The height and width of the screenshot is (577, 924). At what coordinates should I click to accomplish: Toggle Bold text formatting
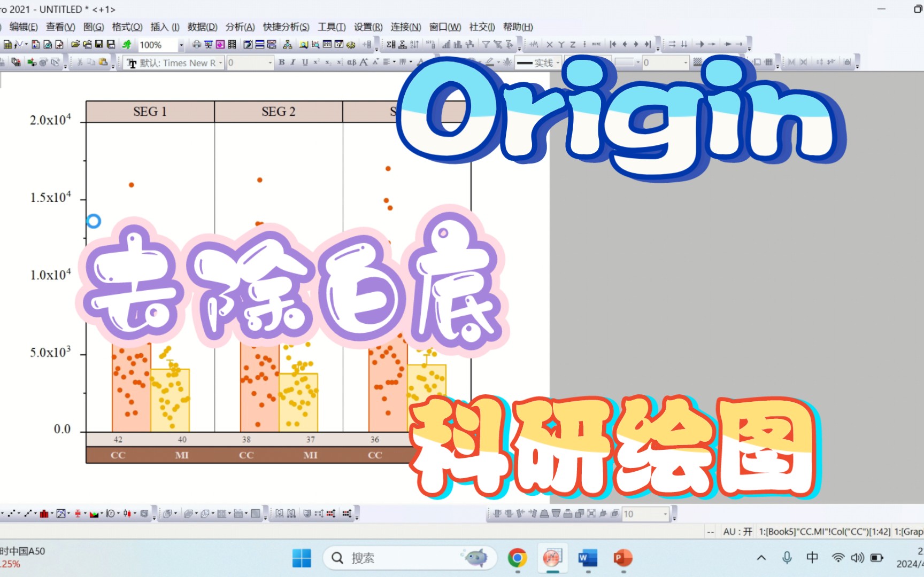click(x=281, y=63)
